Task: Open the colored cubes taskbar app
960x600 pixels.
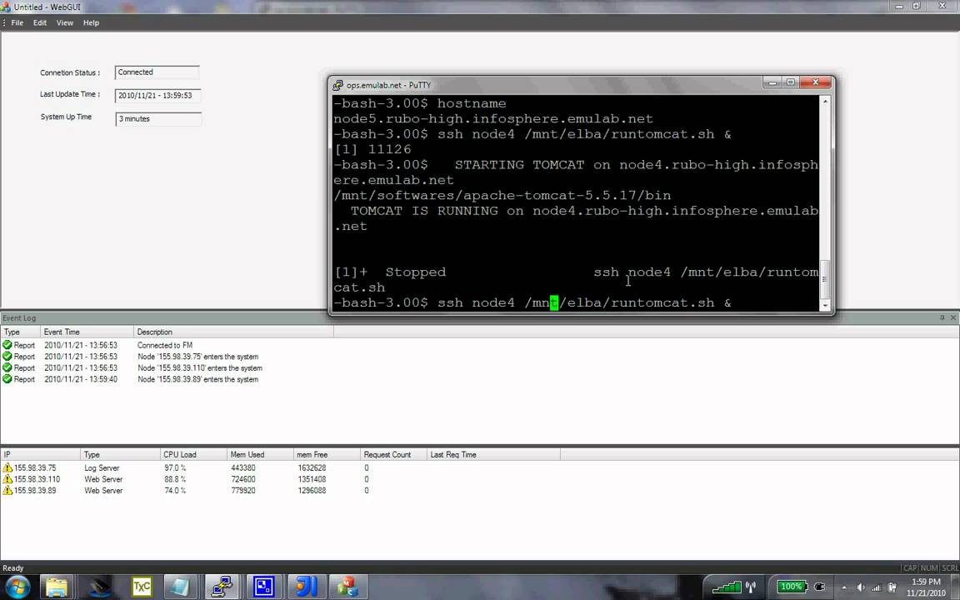Action: click(x=347, y=587)
